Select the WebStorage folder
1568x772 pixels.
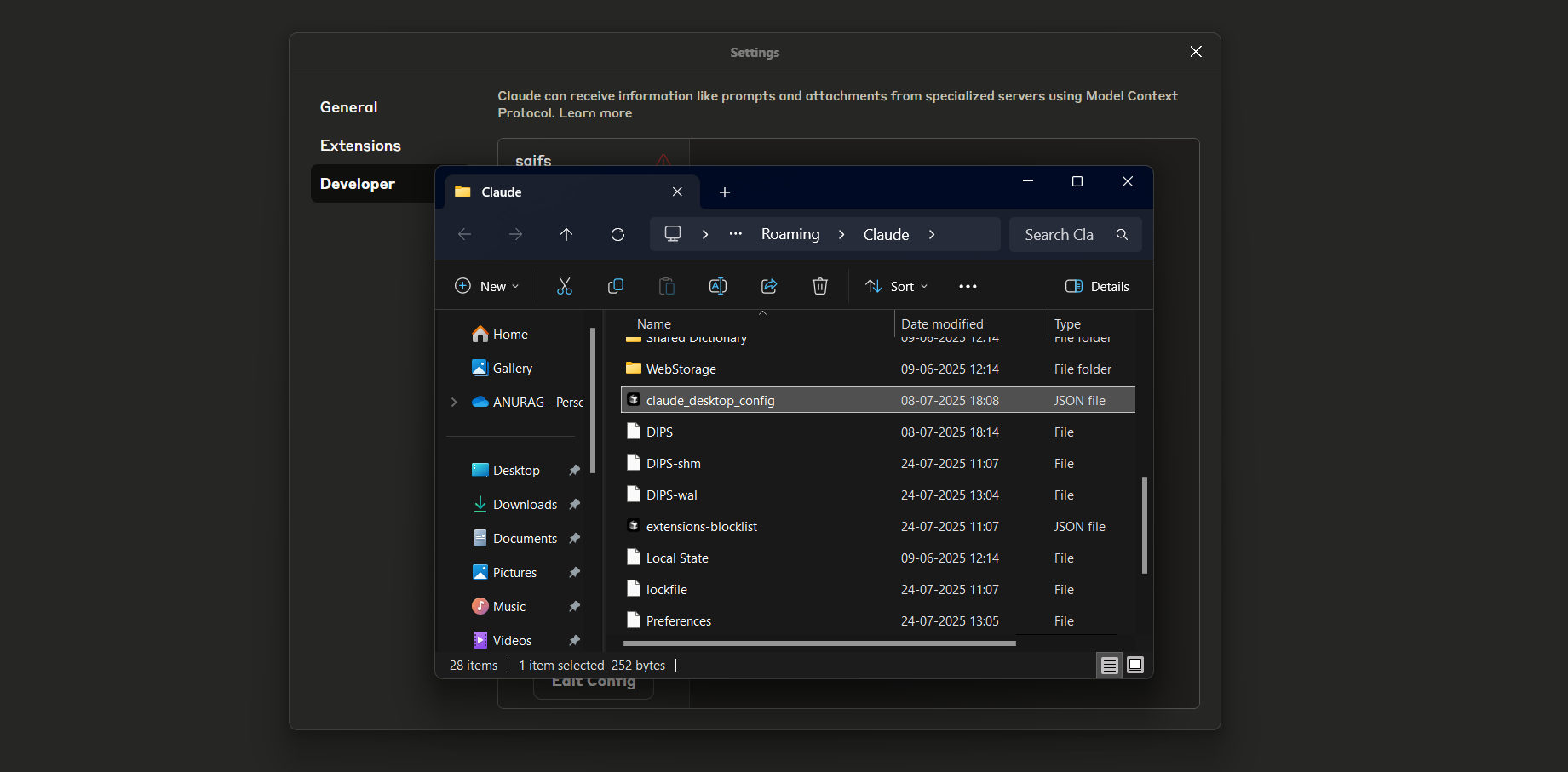(x=878, y=369)
